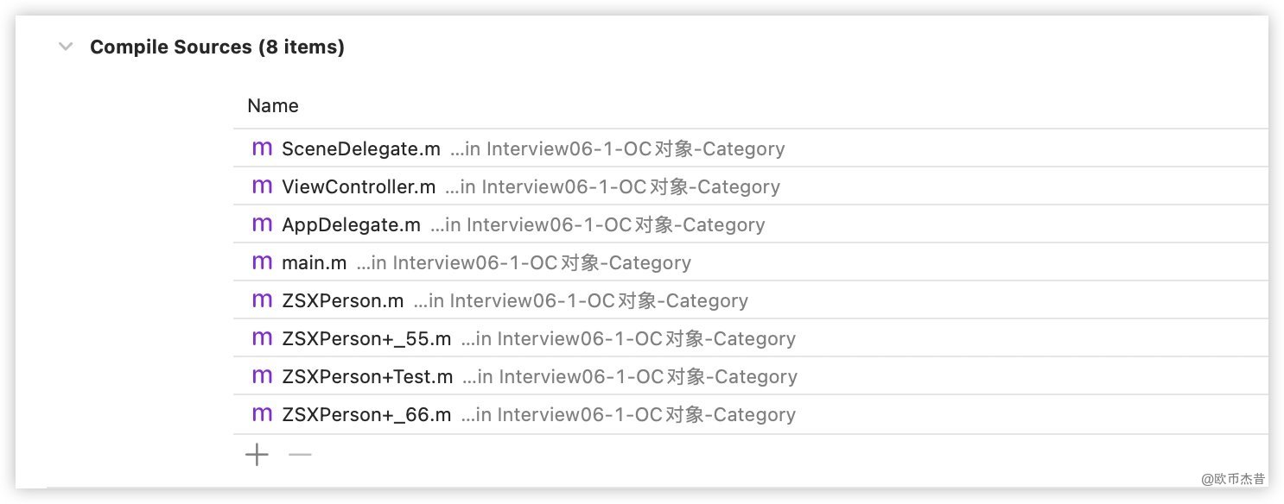This screenshot has width=1284, height=504.
Task: Add a source file with plus button
Action: (257, 455)
